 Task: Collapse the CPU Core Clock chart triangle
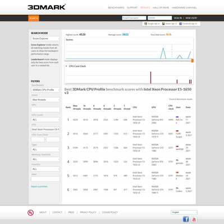[x=66, y=66]
